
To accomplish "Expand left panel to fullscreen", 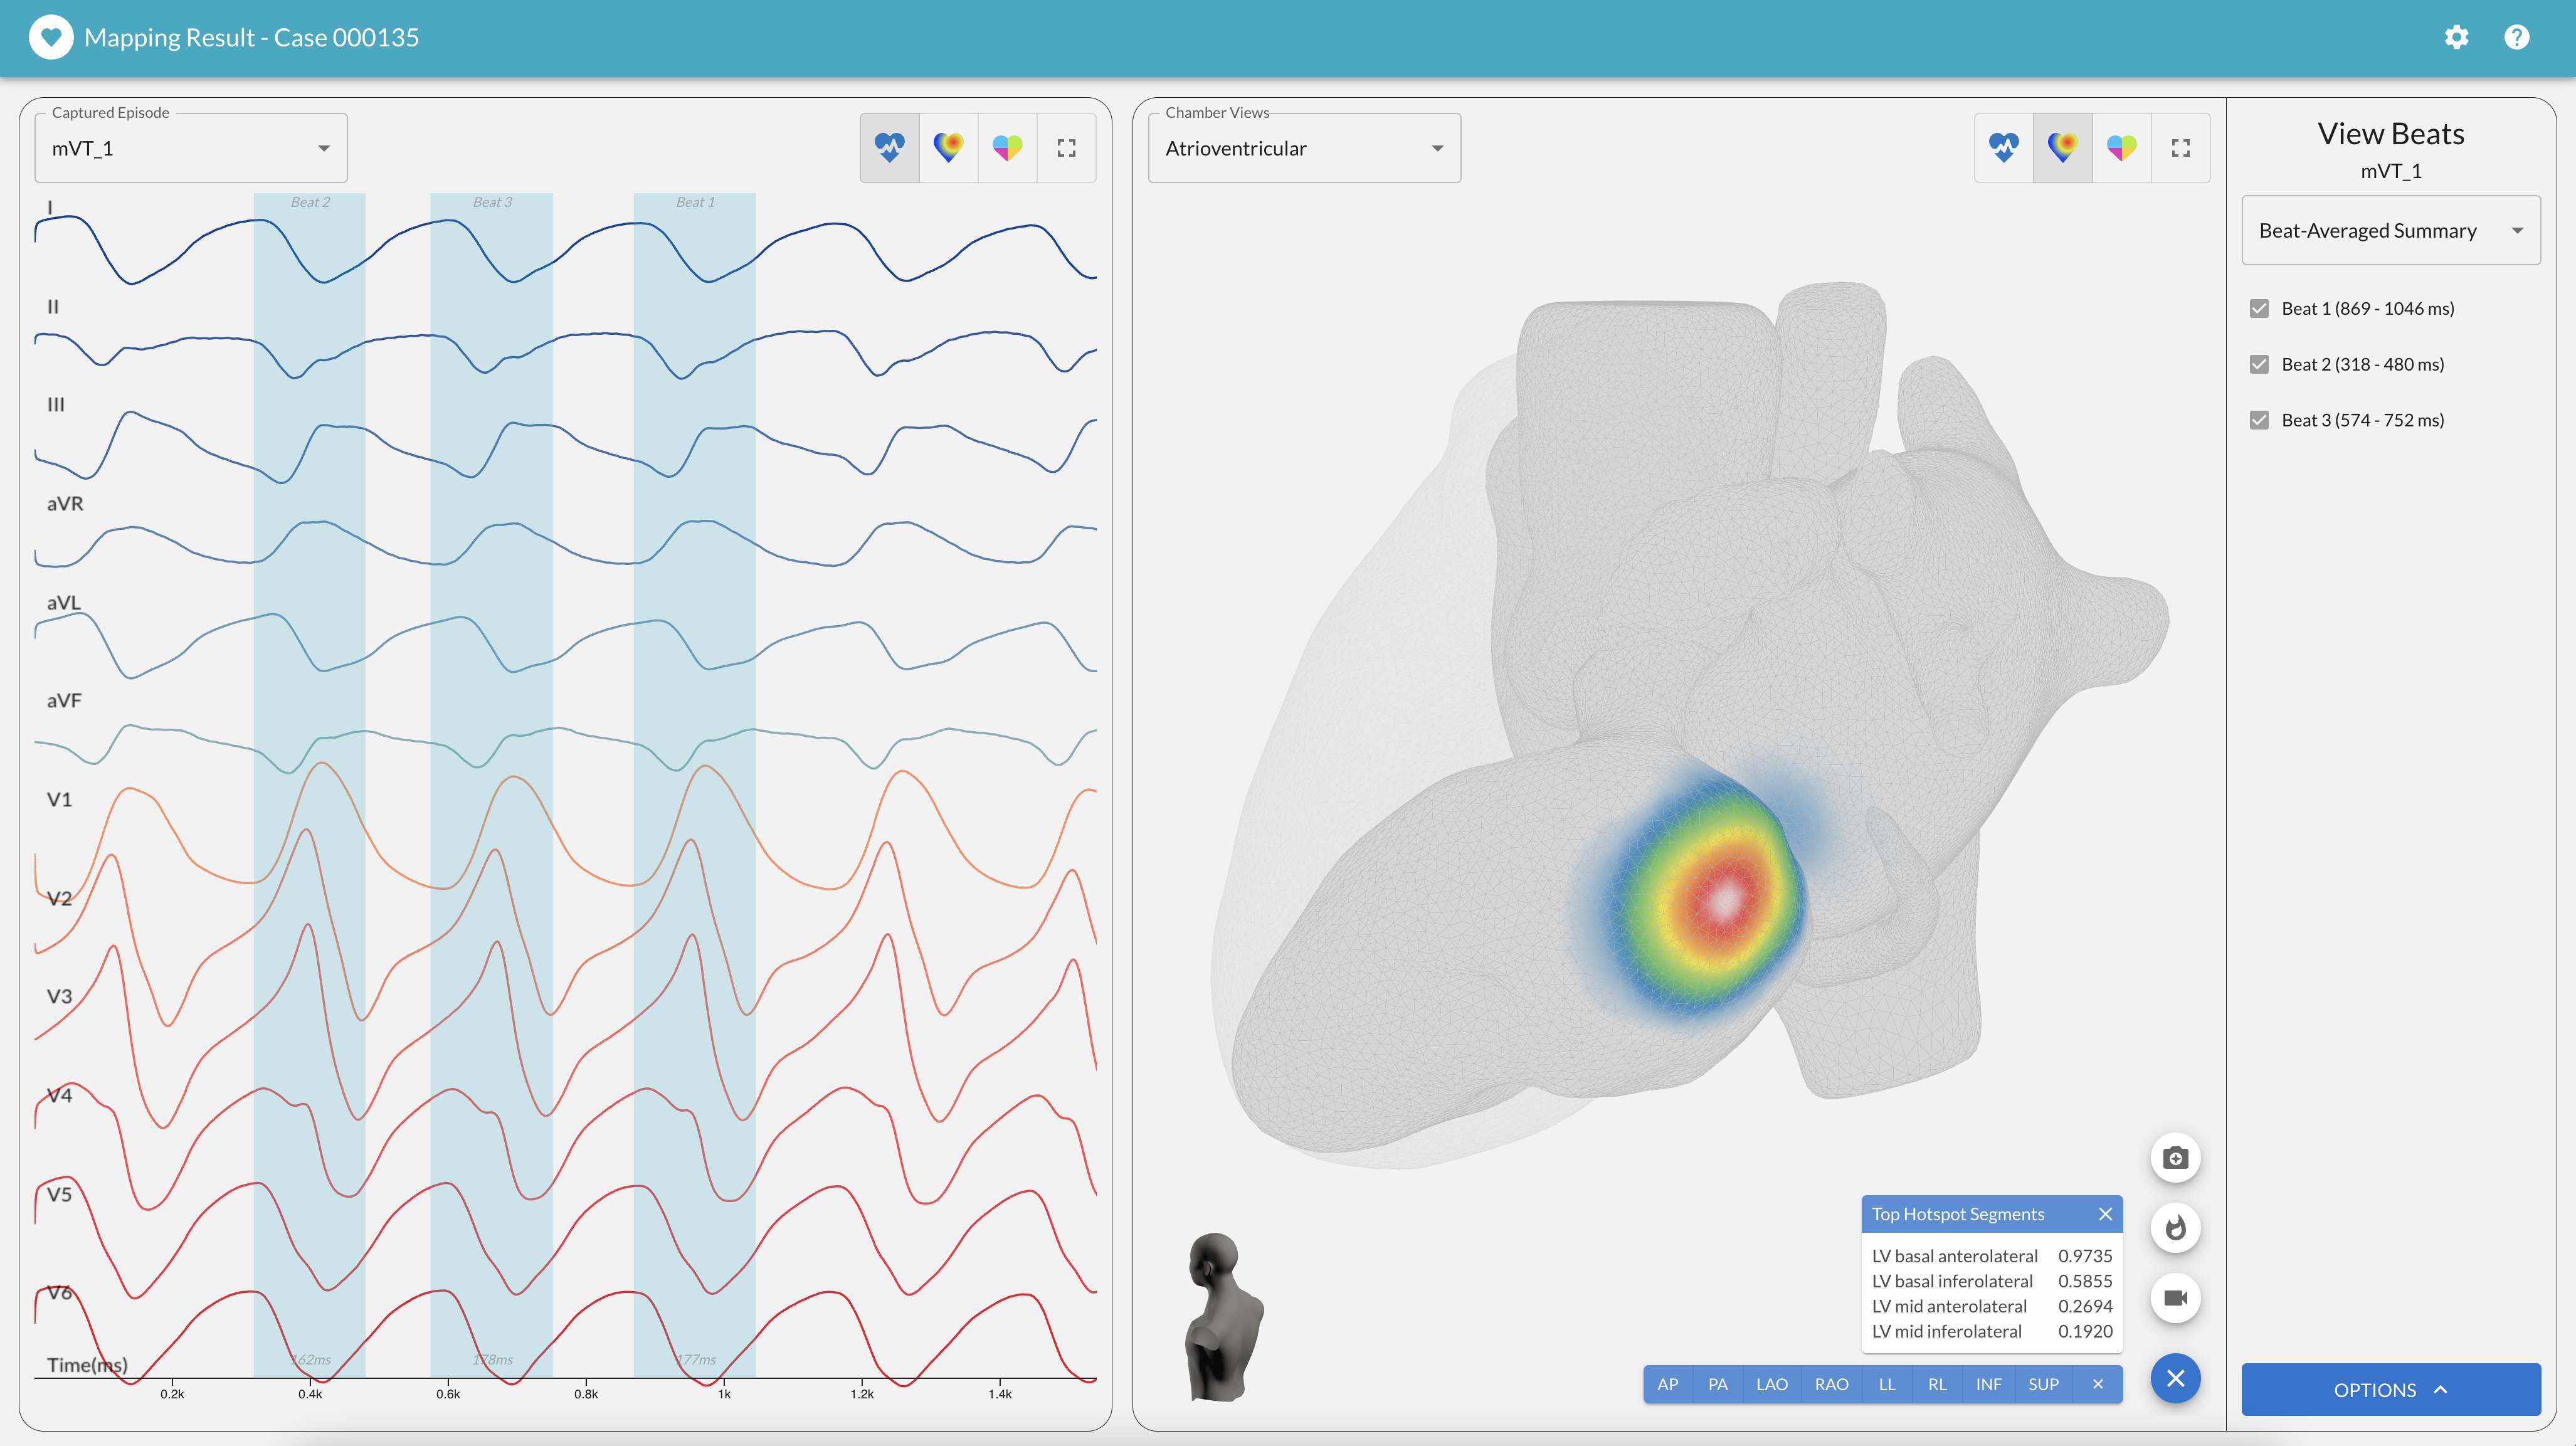I will click(1066, 148).
